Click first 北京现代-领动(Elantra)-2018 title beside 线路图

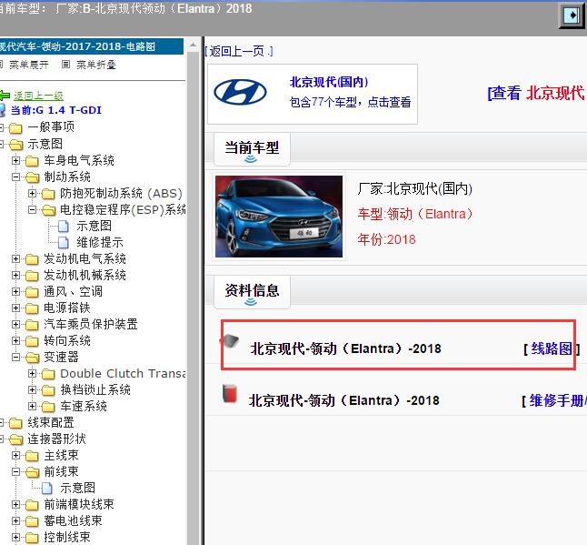click(345, 348)
